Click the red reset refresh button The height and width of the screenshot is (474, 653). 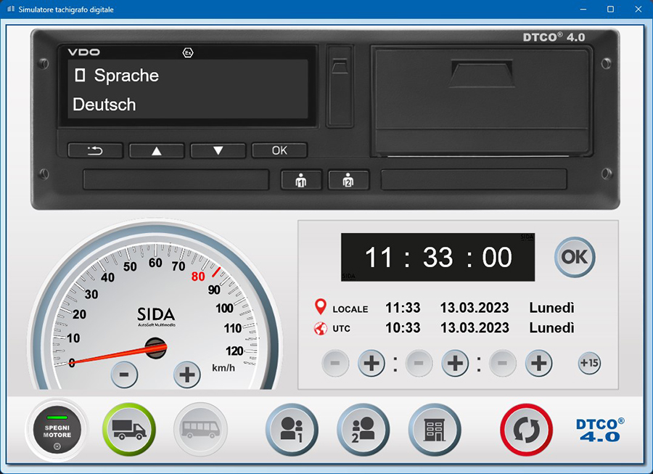pos(526,429)
